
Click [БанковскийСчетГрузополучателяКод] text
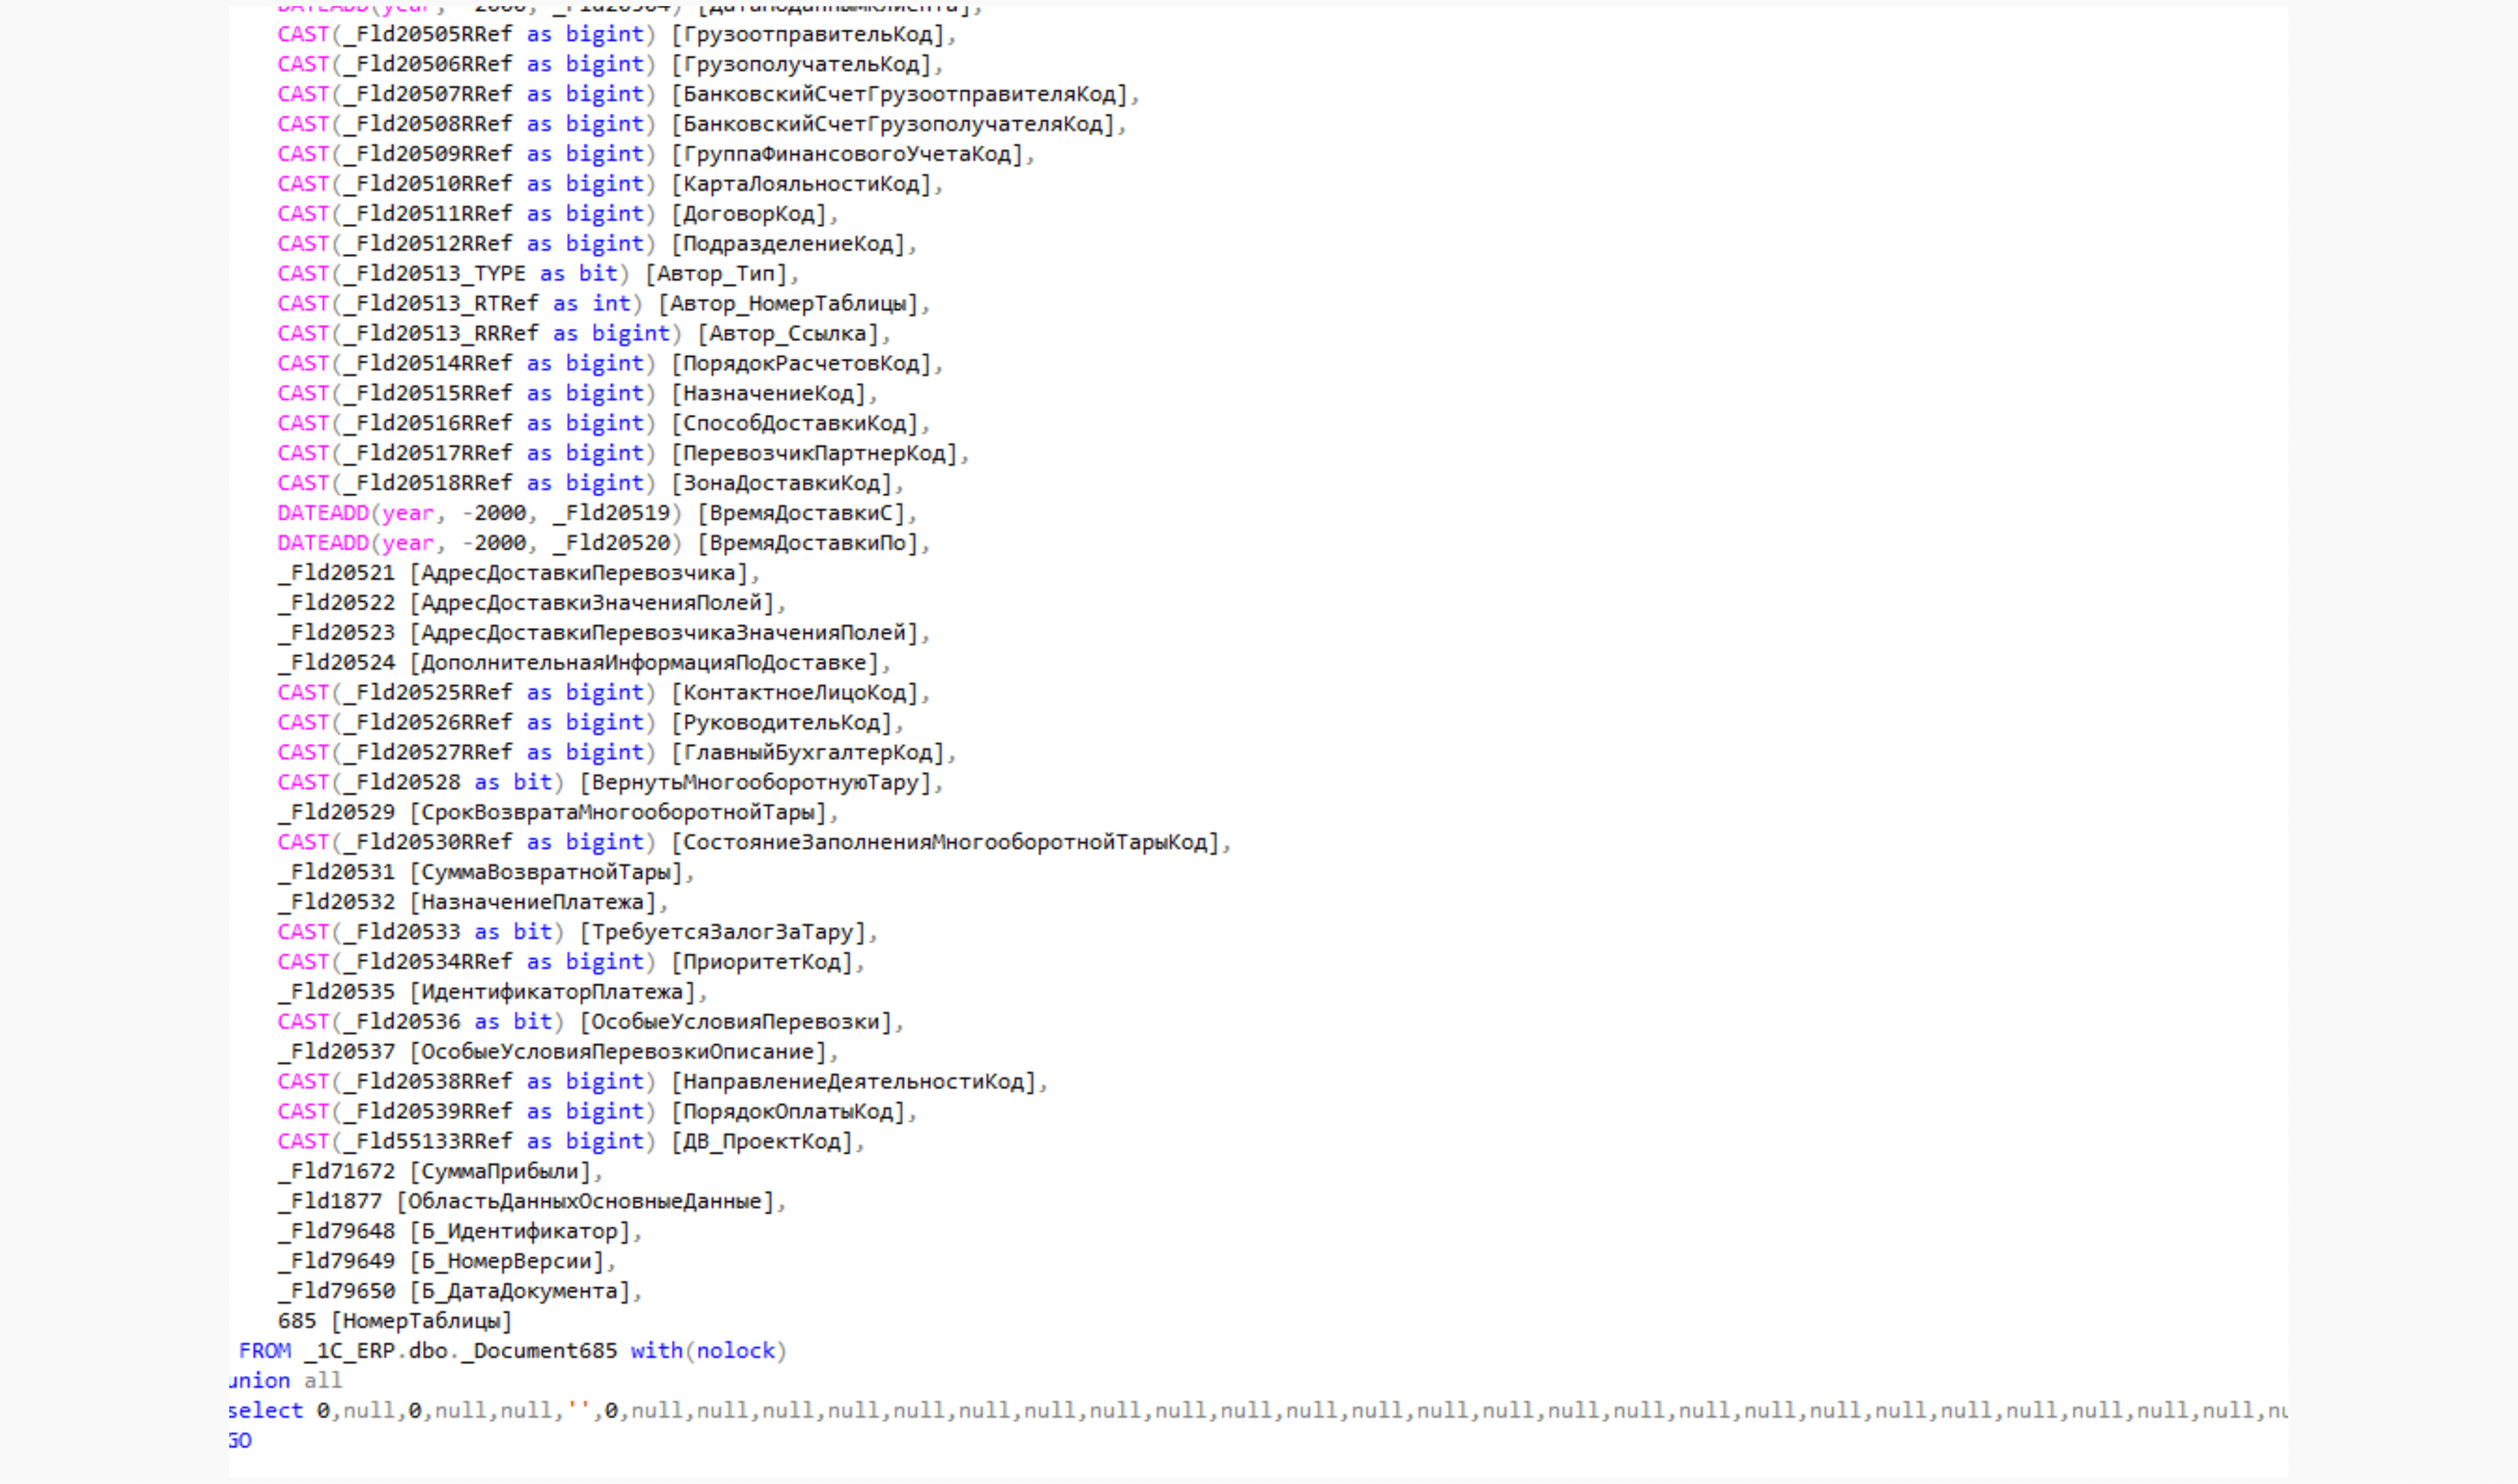tap(893, 124)
